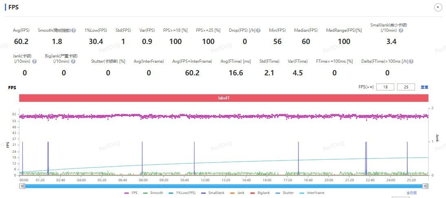Image resolution: width=446 pixels, height=198 pixels.
Task: Collapse the FPS panel with the arrow button
Action: 438,7
